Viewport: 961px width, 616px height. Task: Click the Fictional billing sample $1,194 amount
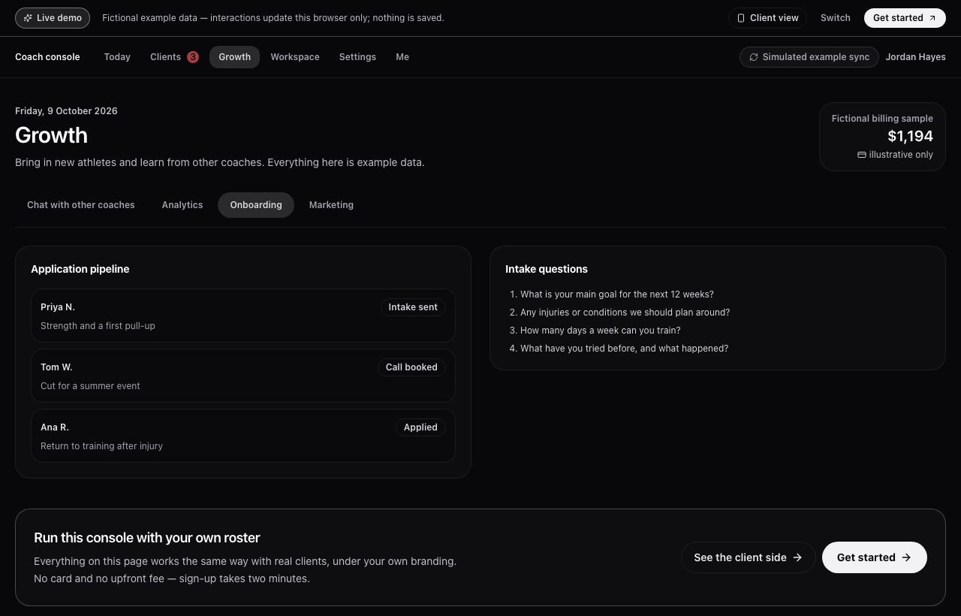click(910, 136)
